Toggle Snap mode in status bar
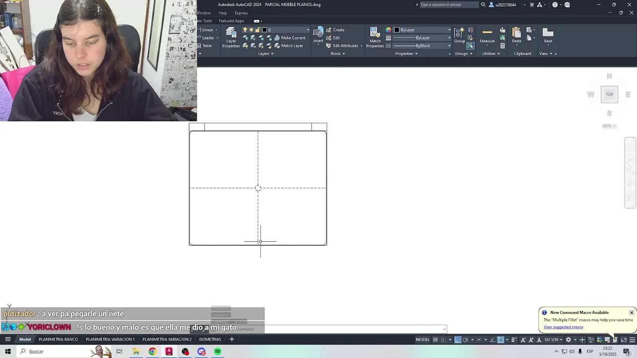This screenshot has width=637, height=358. (443, 340)
